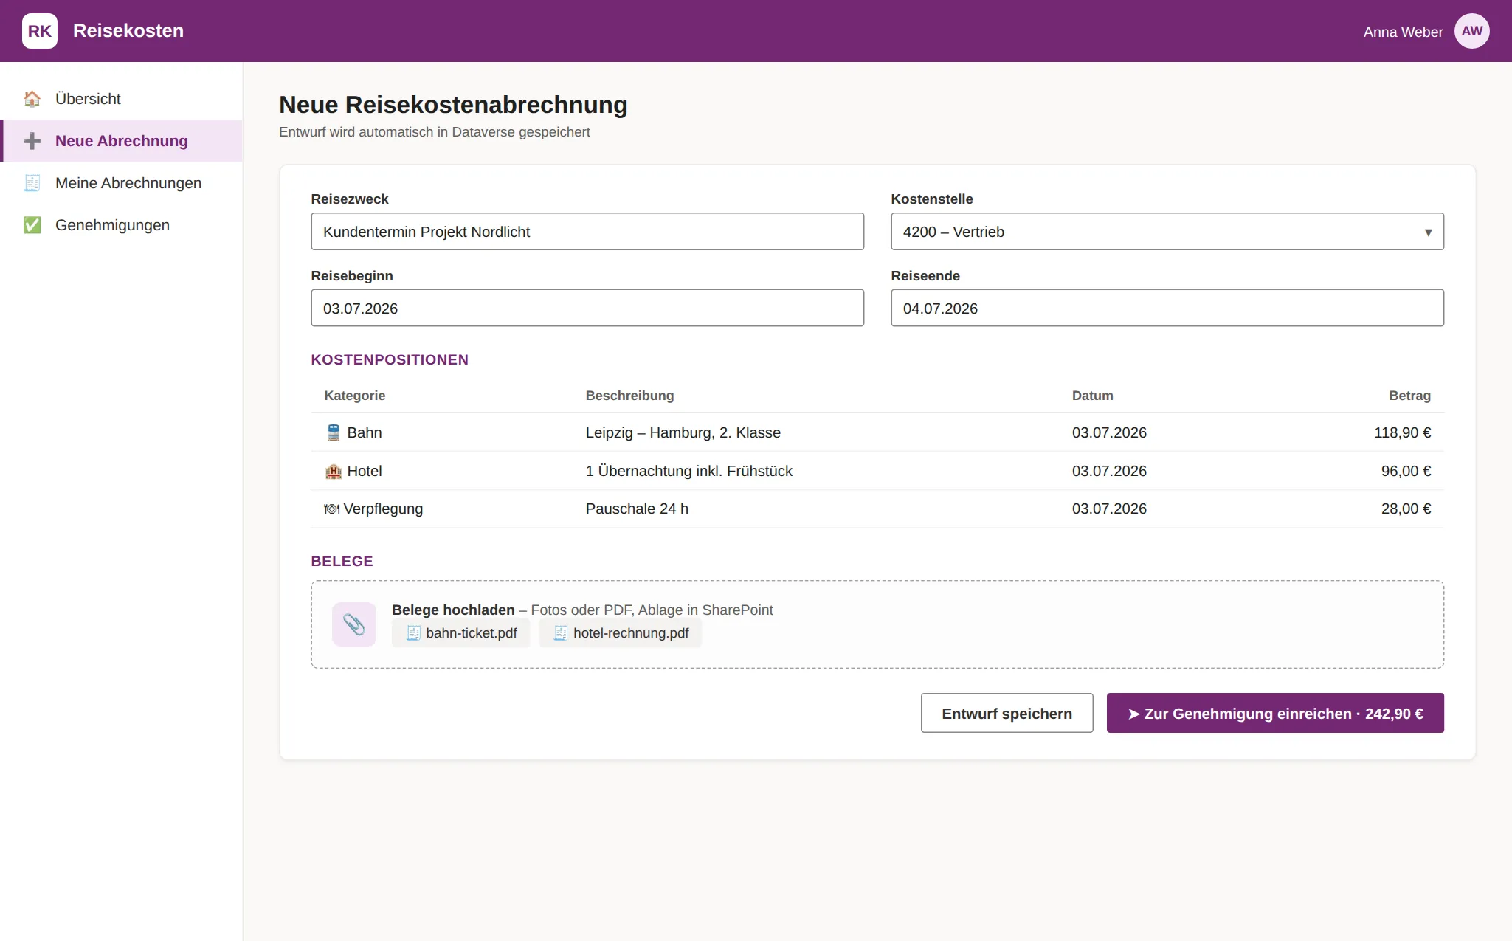Image resolution: width=1512 pixels, height=941 pixels.
Task: Go to Übersicht in the sidebar
Action: pos(122,99)
